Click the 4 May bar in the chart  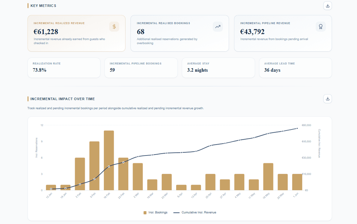pyautogui.click(x=239, y=182)
